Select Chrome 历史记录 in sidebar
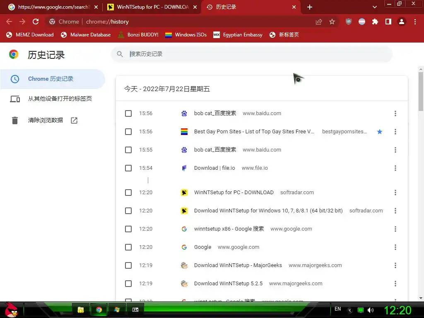 pyautogui.click(x=53, y=79)
